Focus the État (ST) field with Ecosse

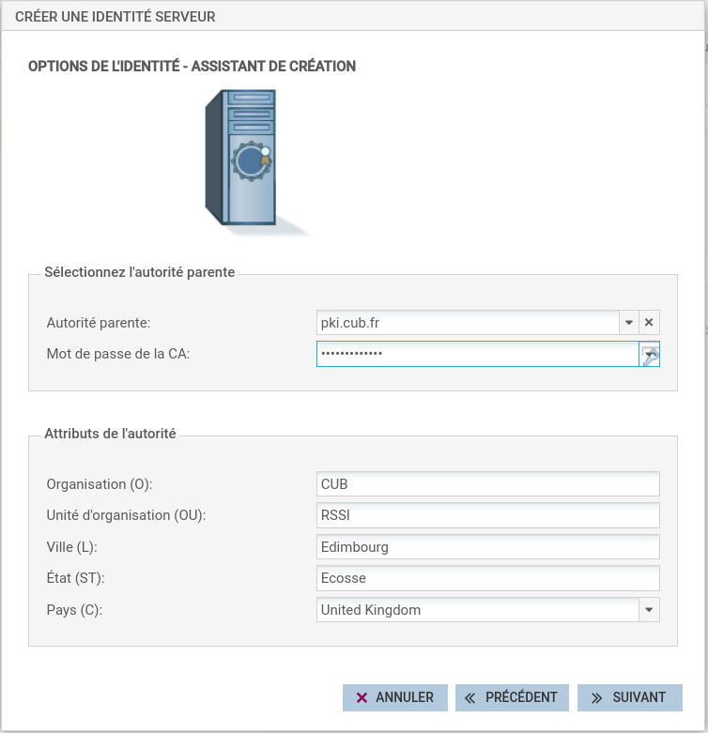pos(488,578)
